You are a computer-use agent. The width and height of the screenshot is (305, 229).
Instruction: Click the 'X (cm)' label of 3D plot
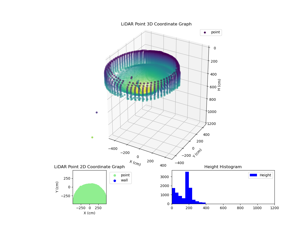(135, 163)
